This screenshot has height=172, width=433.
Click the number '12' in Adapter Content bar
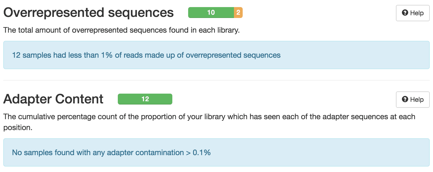(x=145, y=99)
